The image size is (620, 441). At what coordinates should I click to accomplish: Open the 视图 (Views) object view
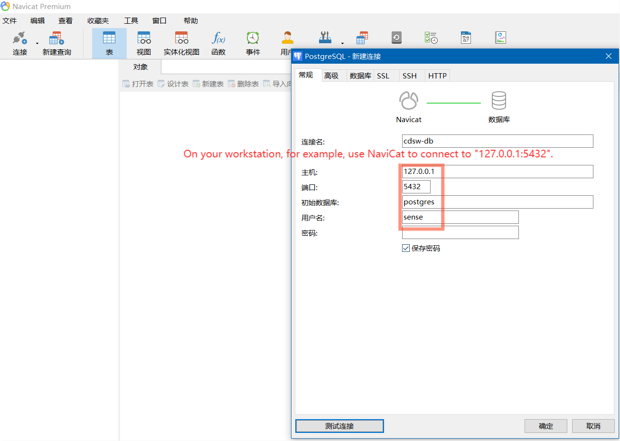(x=143, y=43)
